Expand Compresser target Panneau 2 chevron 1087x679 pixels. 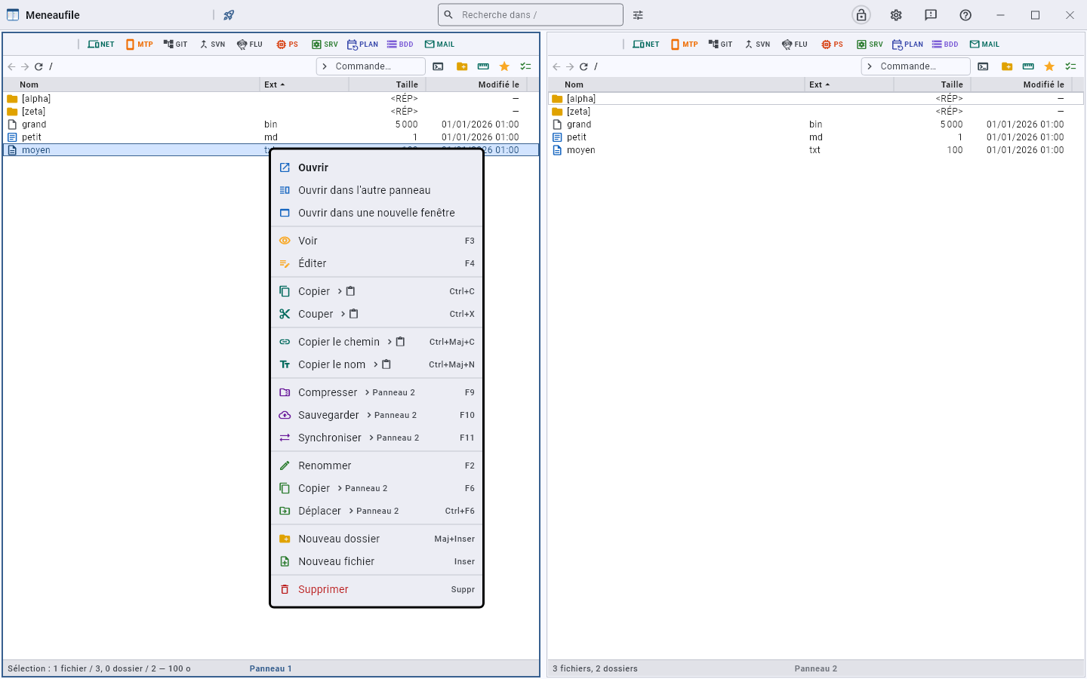pyautogui.click(x=367, y=392)
